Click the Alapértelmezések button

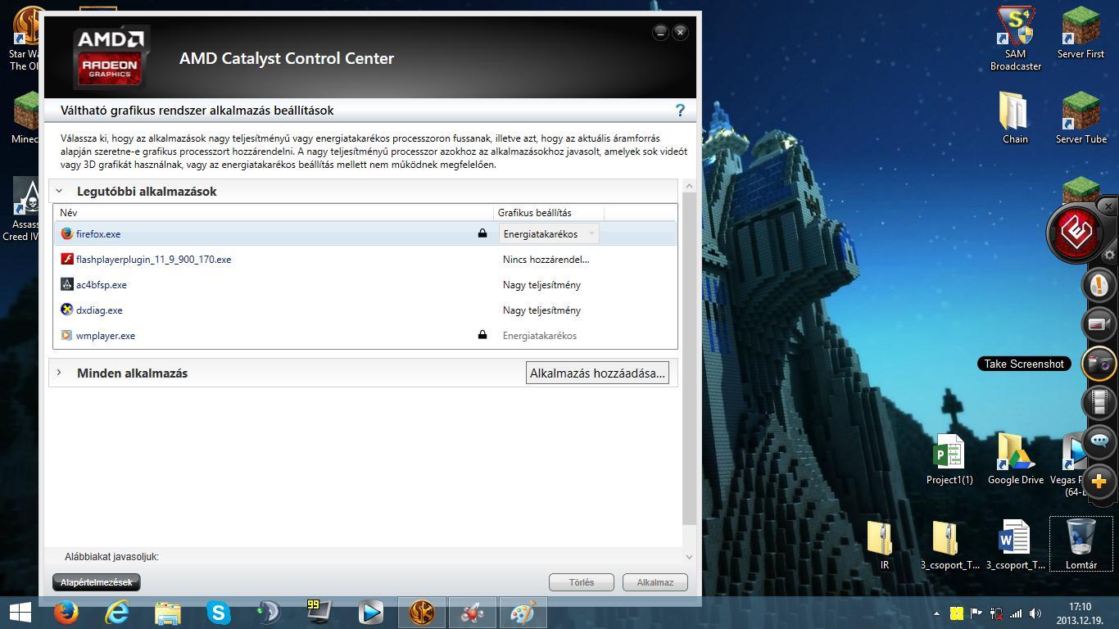tap(97, 582)
